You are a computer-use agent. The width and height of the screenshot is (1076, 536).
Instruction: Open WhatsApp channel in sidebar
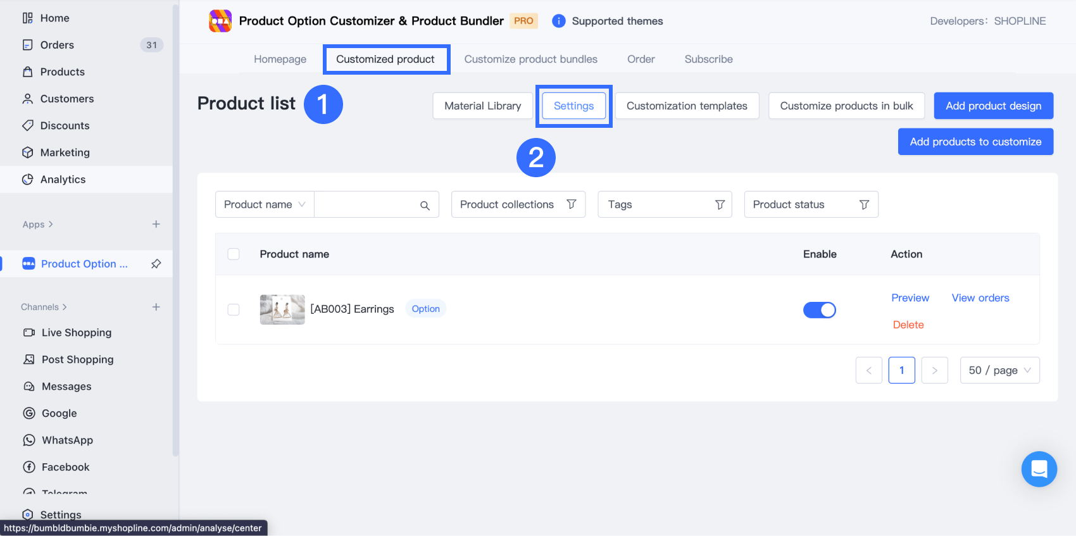[x=67, y=440]
